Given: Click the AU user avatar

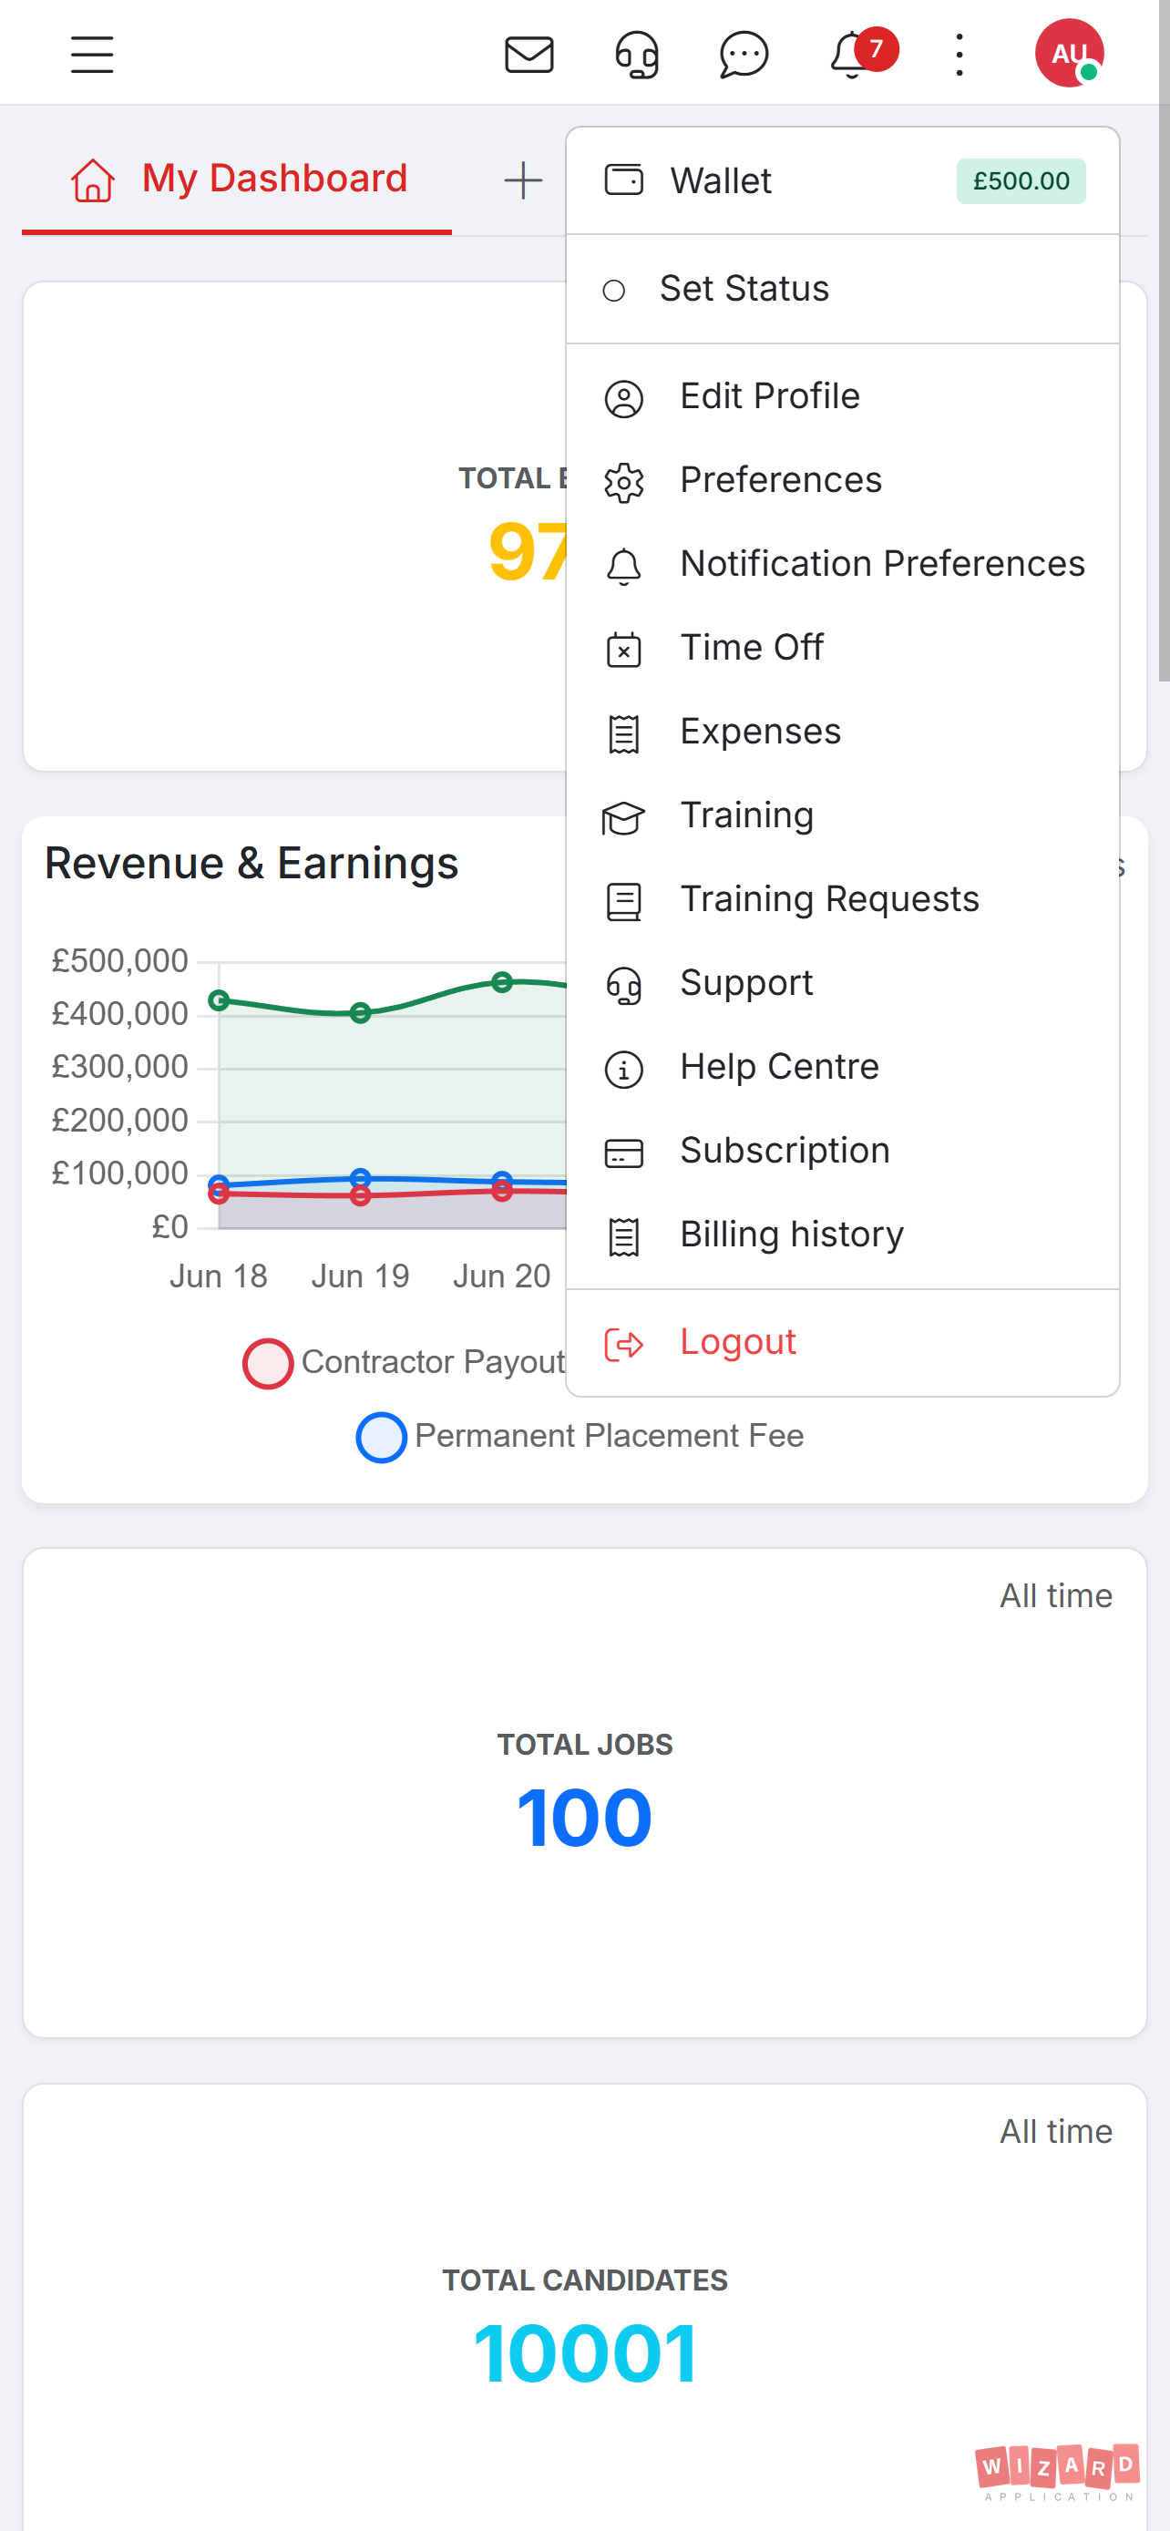Looking at the screenshot, I should coord(1069,53).
